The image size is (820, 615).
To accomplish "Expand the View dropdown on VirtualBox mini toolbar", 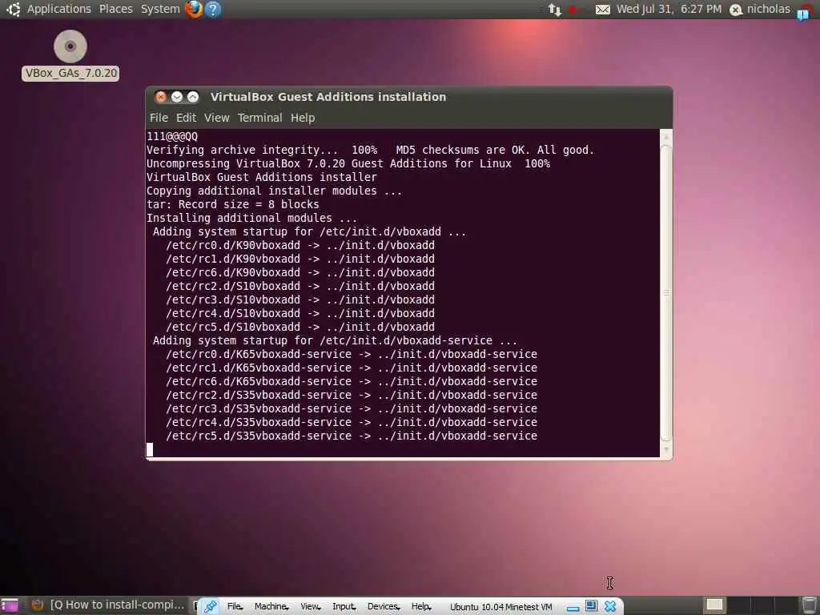I will [x=311, y=607].
